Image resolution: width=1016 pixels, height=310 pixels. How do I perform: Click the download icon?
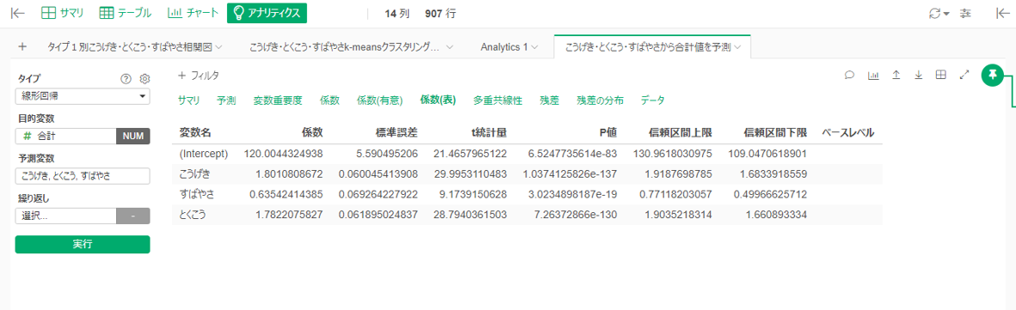[x=918, y=75]
